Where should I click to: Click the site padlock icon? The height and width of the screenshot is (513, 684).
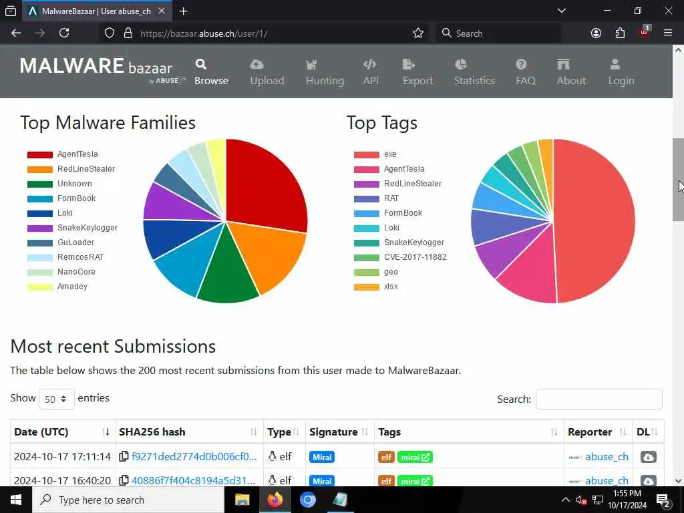click(x=128, y=33)
